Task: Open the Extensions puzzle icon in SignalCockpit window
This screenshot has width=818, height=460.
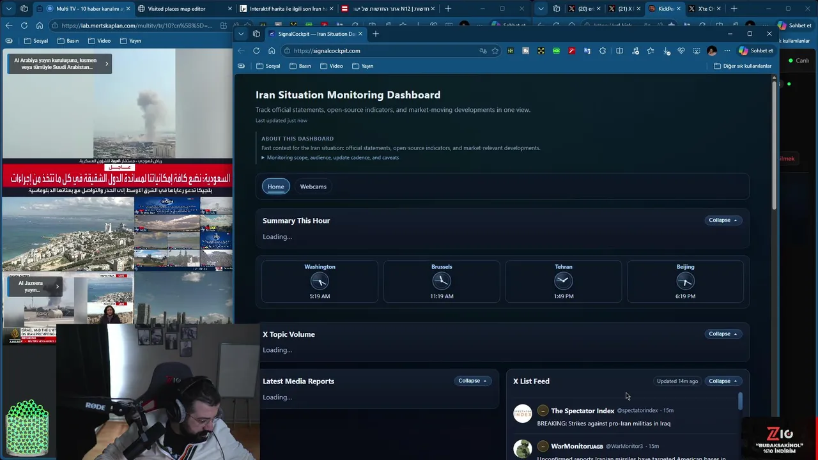Action: click(x=602, y=50)
